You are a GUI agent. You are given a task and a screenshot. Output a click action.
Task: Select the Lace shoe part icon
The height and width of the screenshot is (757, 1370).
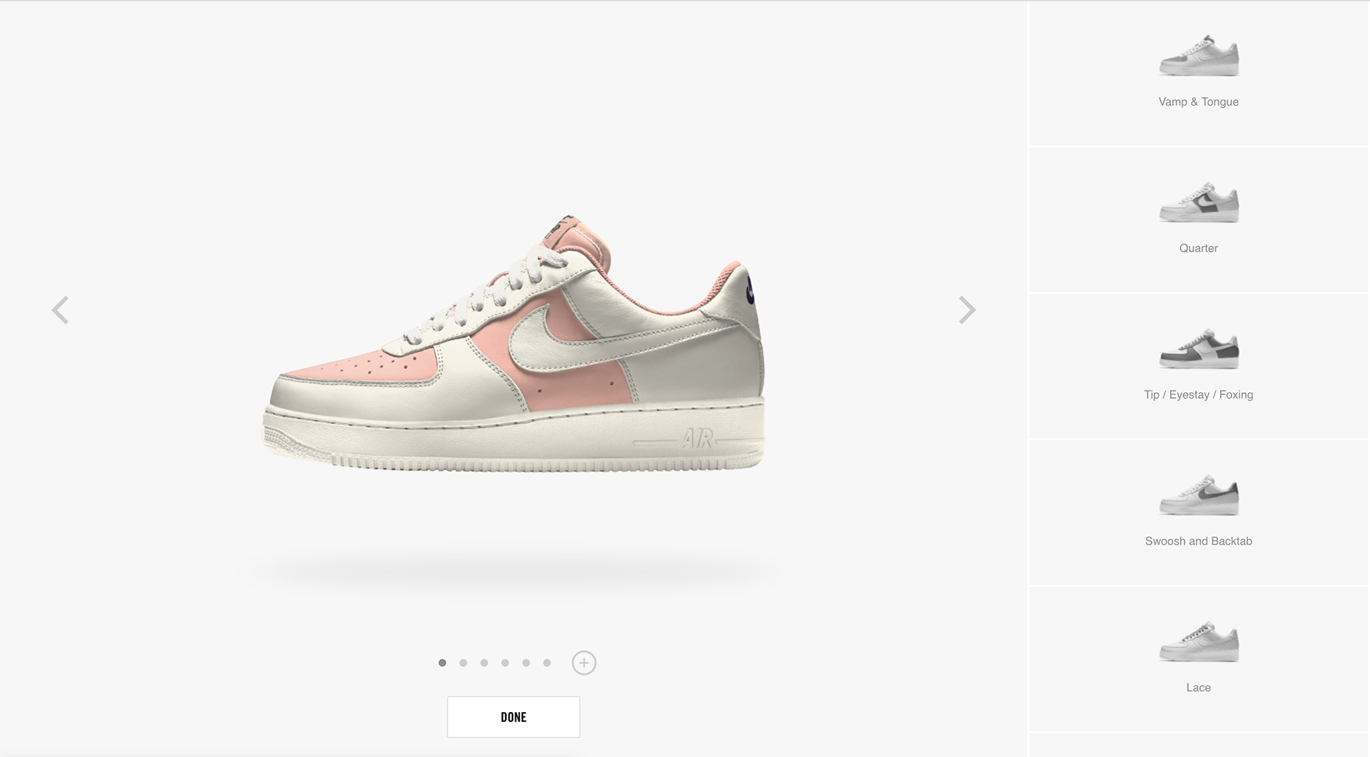pos(1199,641)
